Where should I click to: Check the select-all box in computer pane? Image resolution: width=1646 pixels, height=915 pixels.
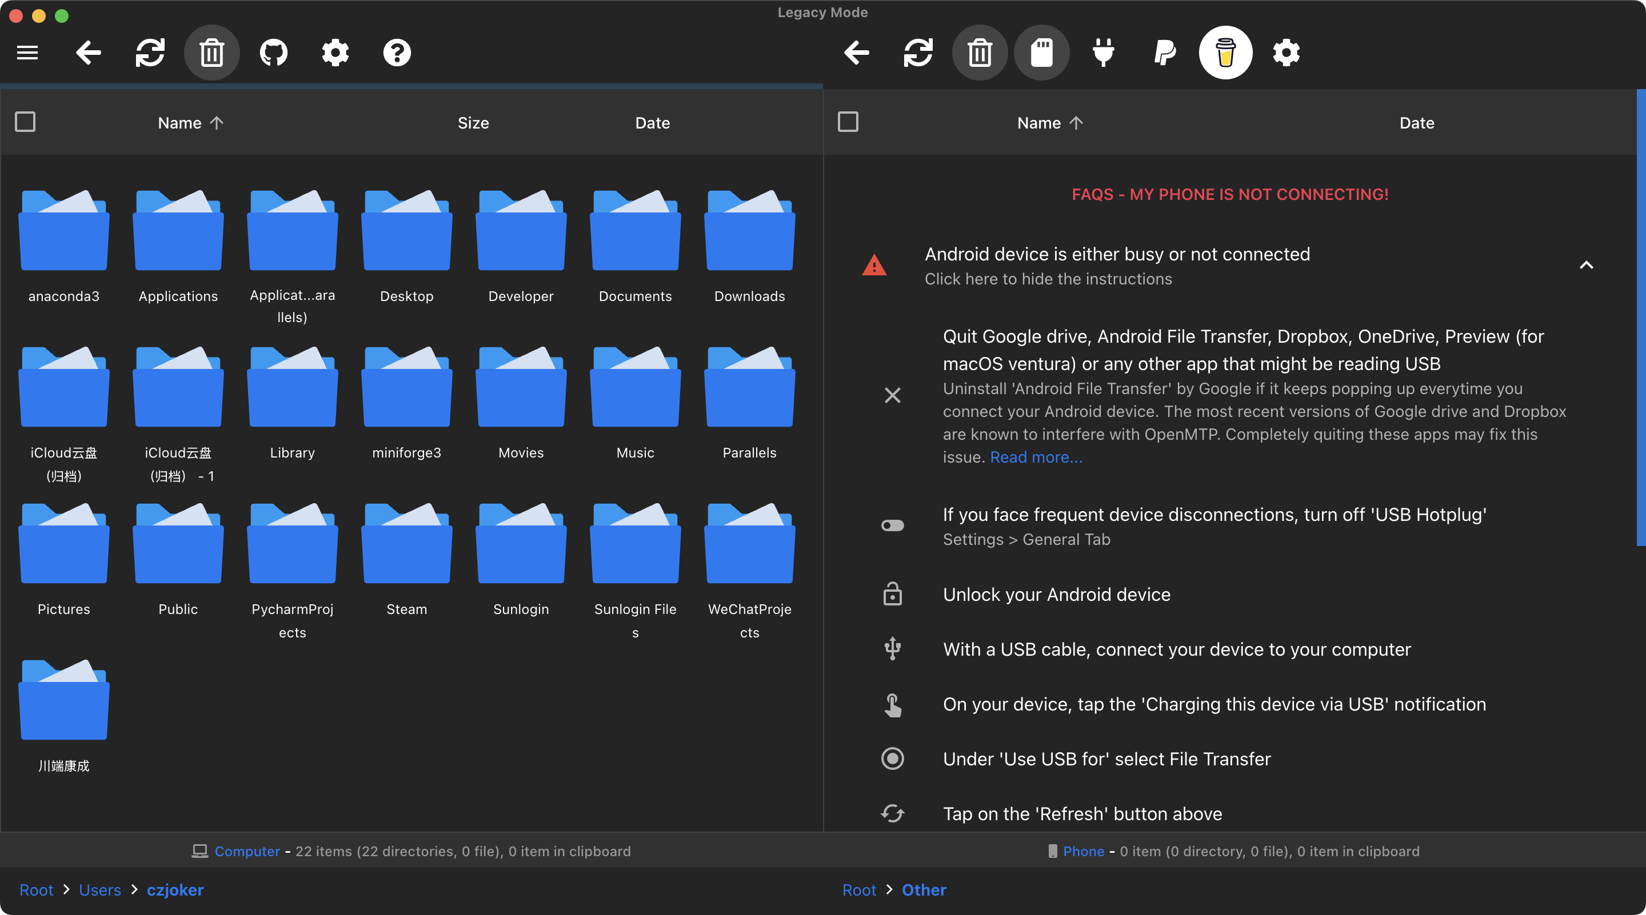click(26, 122)
